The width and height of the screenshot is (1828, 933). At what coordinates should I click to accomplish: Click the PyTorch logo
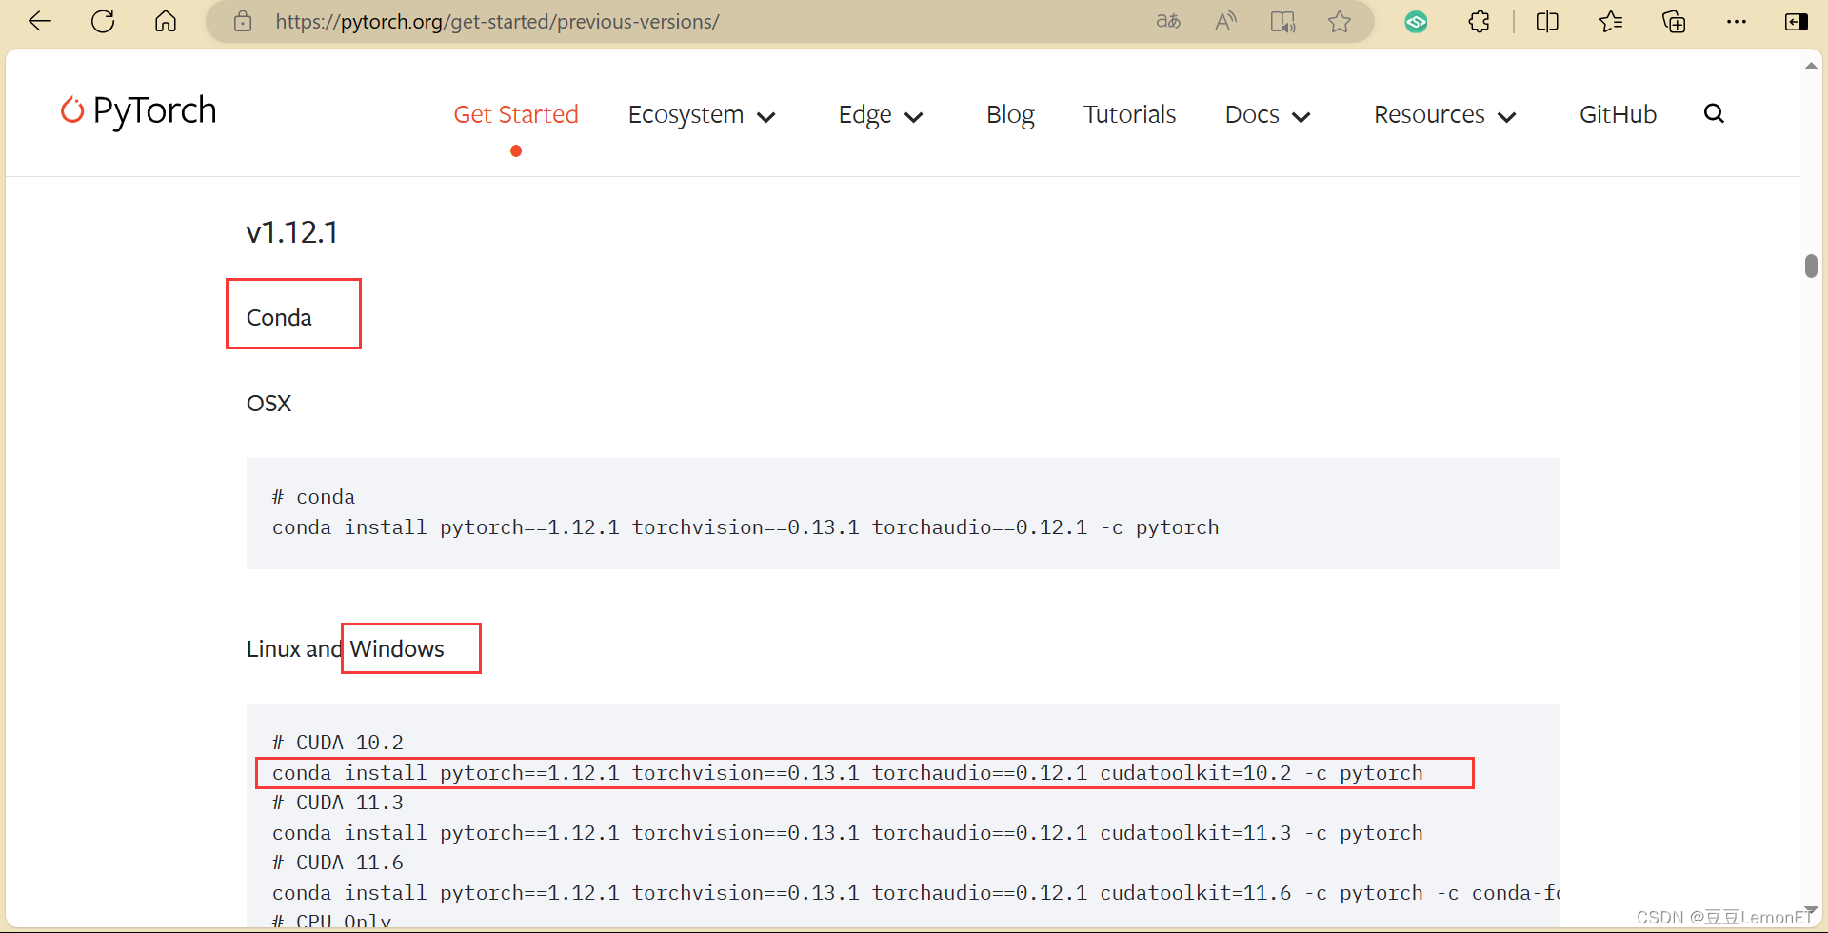139,111
